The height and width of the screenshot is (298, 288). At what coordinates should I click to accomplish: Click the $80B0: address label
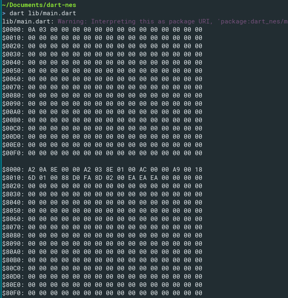click(13, 260)
